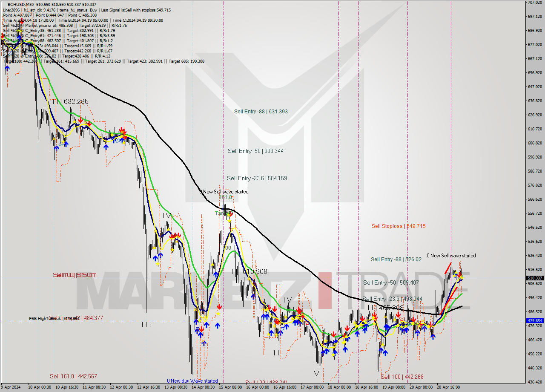This screenshot has height=392, width=545.
Task: Click the 707.020 price axis value
Action: click(534, 3)
